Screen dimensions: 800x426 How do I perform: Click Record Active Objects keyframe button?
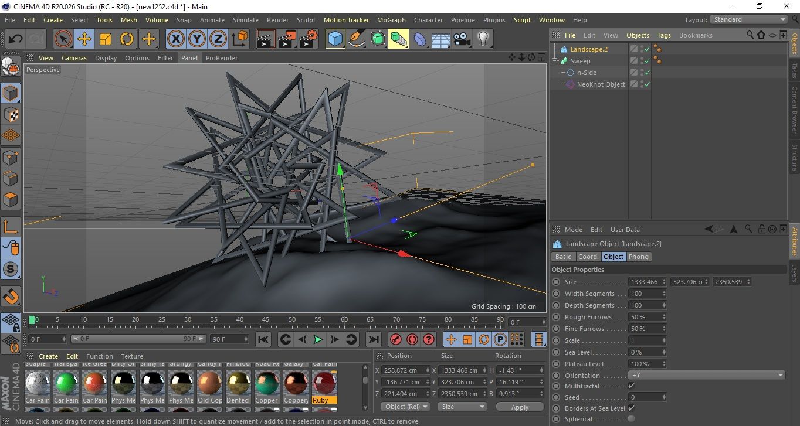396,339
